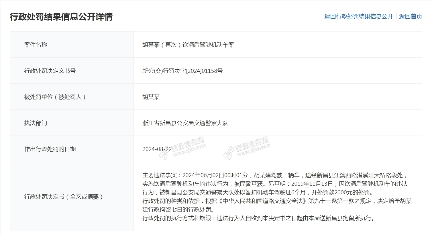This screenshot has width=430, height=235.
Task: Open the 返回首页 link
Action: coord(410,16)
